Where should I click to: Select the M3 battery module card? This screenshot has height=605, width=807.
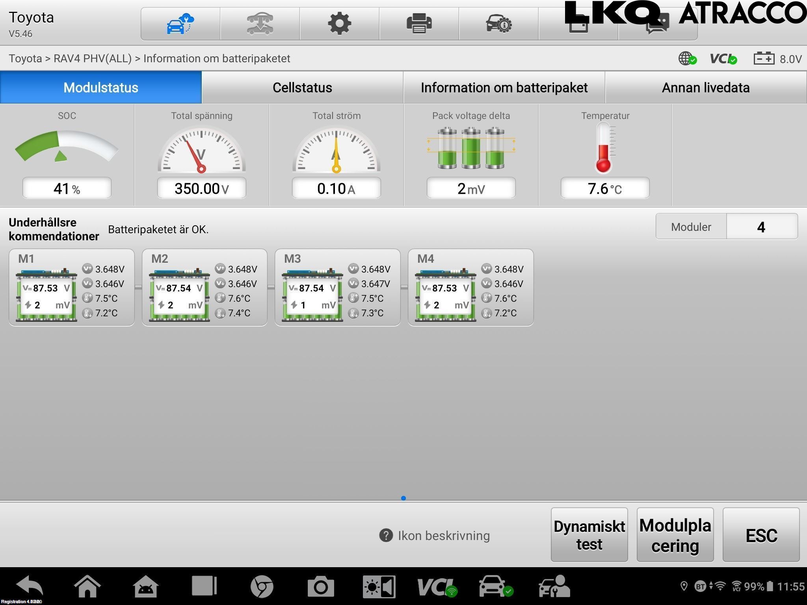[x=337, y=288]
